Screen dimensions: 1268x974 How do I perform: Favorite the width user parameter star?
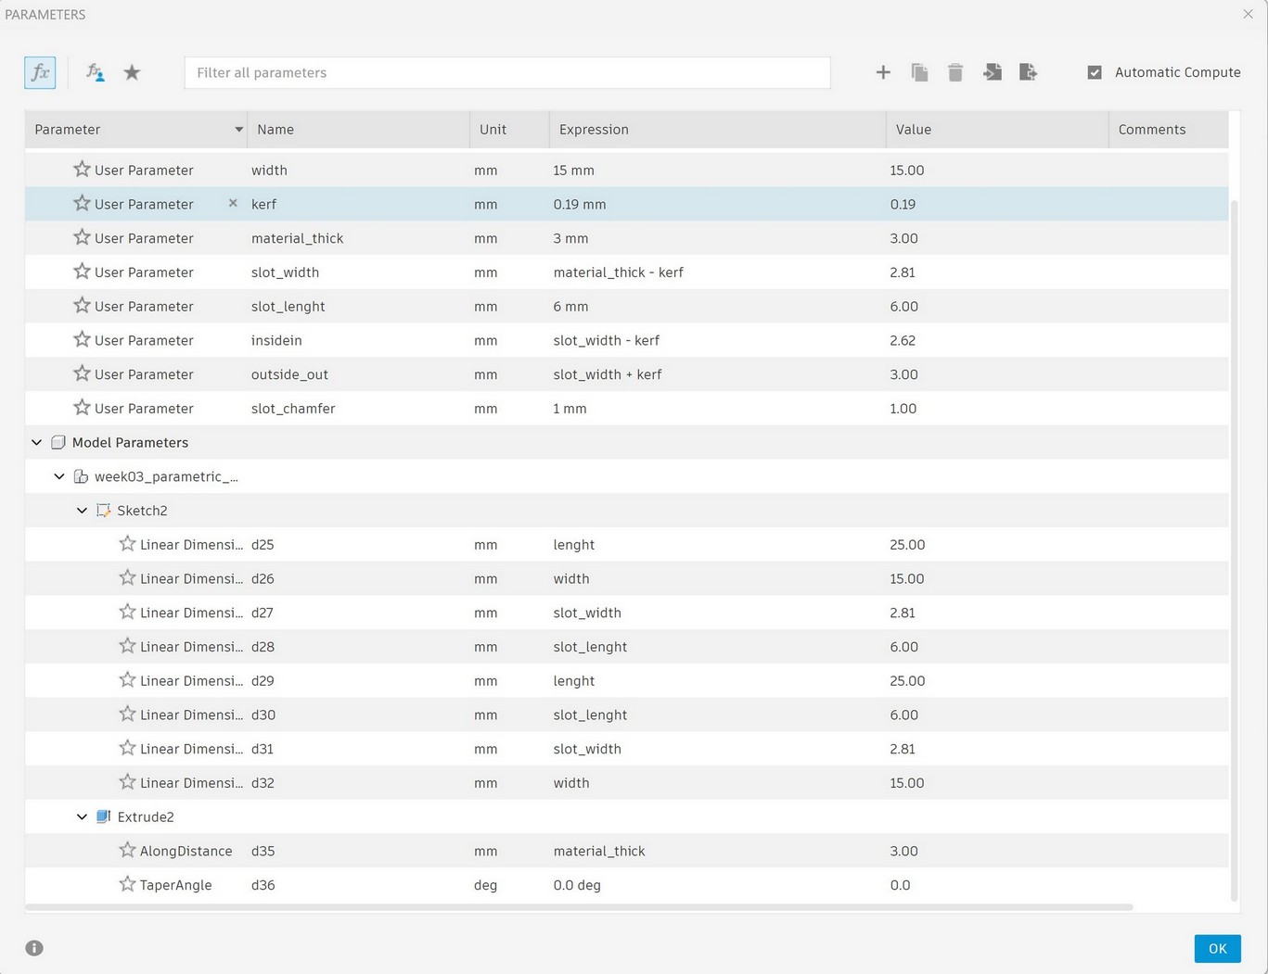(x=82, y=170)
